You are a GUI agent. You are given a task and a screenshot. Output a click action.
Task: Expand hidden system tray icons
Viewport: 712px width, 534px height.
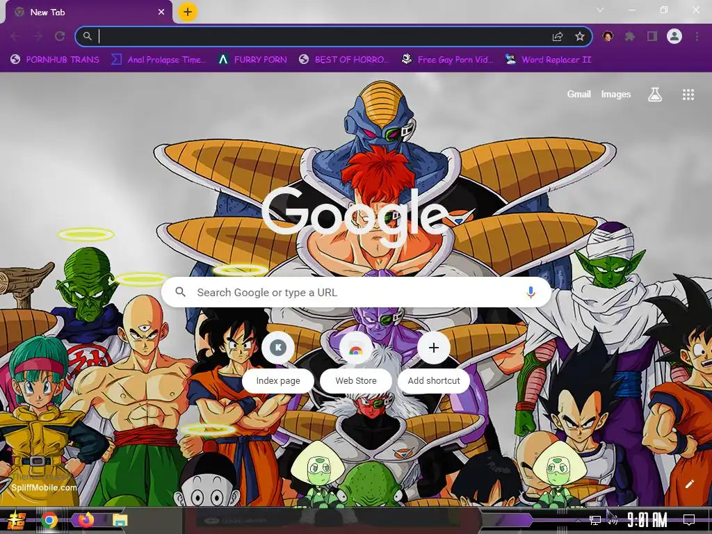pyautogui.click(x=578, y=520)
